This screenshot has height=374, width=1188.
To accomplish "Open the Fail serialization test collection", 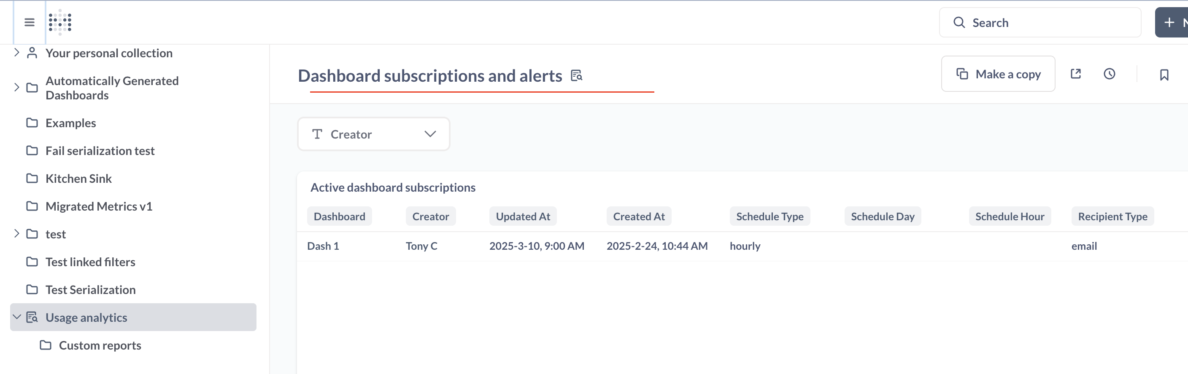I will [100, 151].
